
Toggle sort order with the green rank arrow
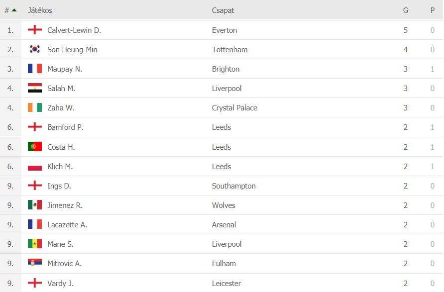tap(14, 10)
